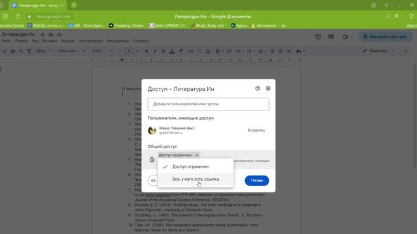Click the owner avatar of Маша Глашина
Viewport: 417px width, 234px height.
tap(152, 130)
